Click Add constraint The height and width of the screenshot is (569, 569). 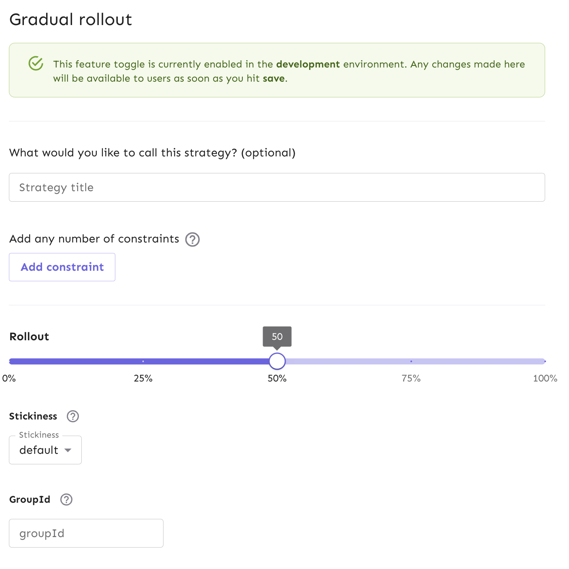click(62, 267)
